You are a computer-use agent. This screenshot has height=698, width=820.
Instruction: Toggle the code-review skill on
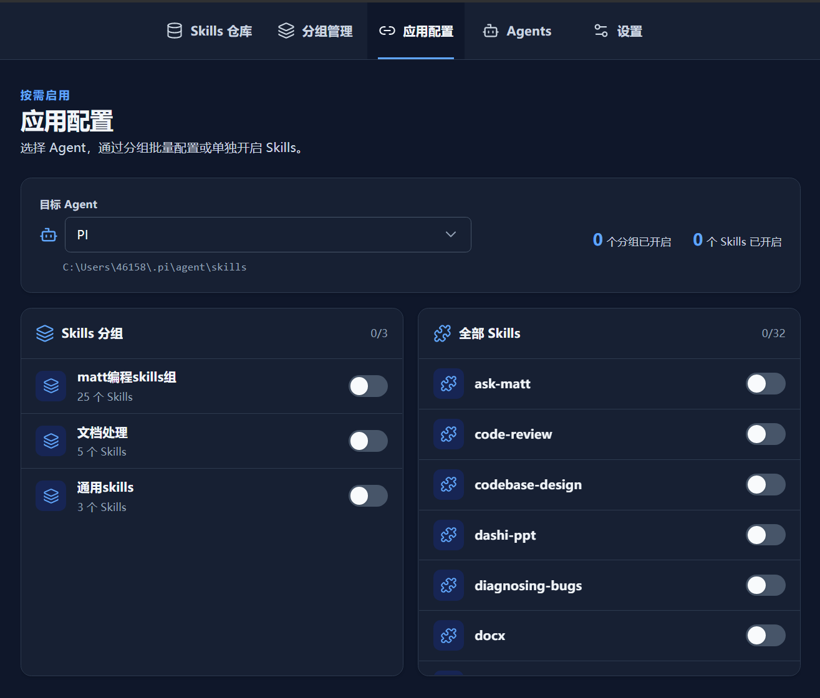coord(766,434)
